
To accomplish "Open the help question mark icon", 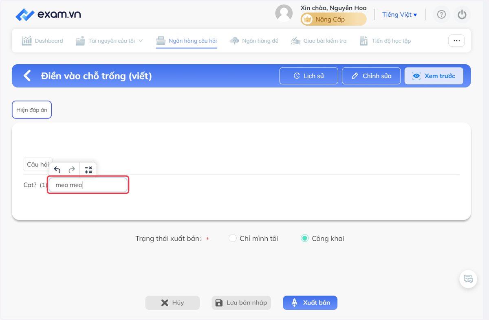I will click(441, 15).
